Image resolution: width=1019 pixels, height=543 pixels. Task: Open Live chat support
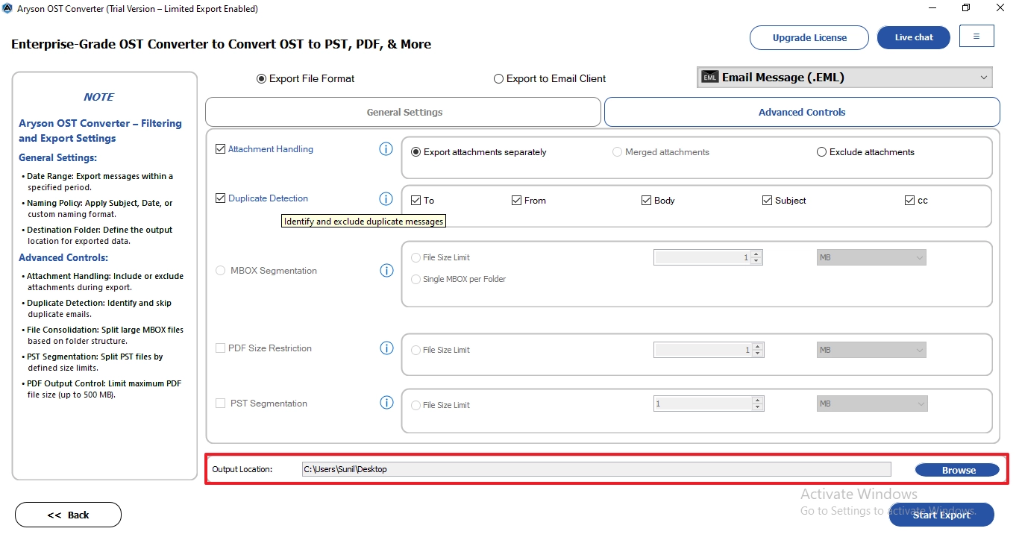(x=914, y=37)
